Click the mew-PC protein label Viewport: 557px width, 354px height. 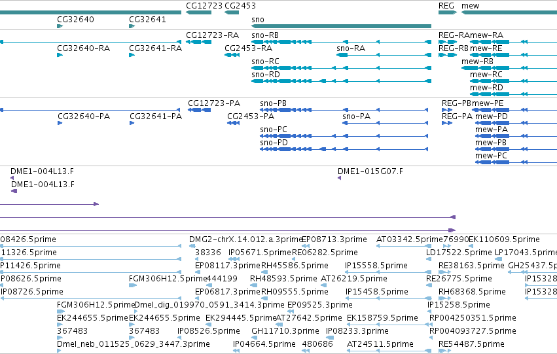pos(492,156)
